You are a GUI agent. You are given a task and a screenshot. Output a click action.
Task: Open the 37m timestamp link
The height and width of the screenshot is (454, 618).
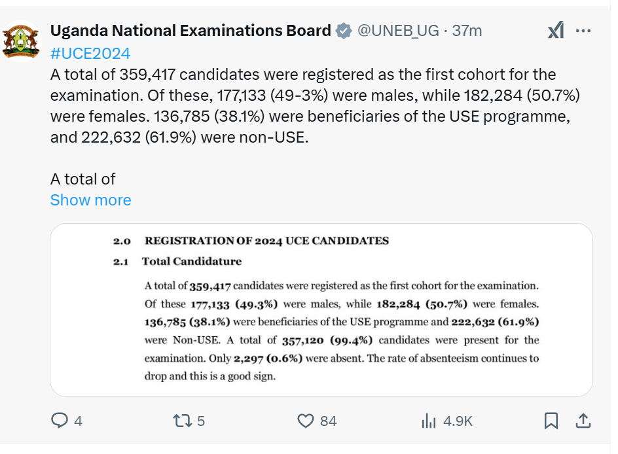coord(467,31)
